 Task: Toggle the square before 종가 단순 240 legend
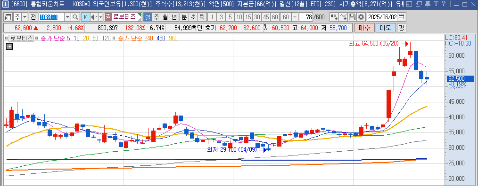pyautogui.click(x=114, y=39)
